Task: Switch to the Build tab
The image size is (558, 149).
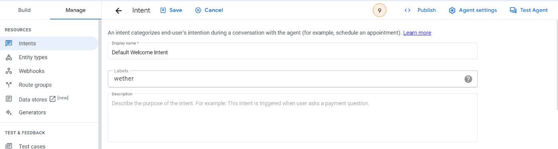Action: (25, 10)
